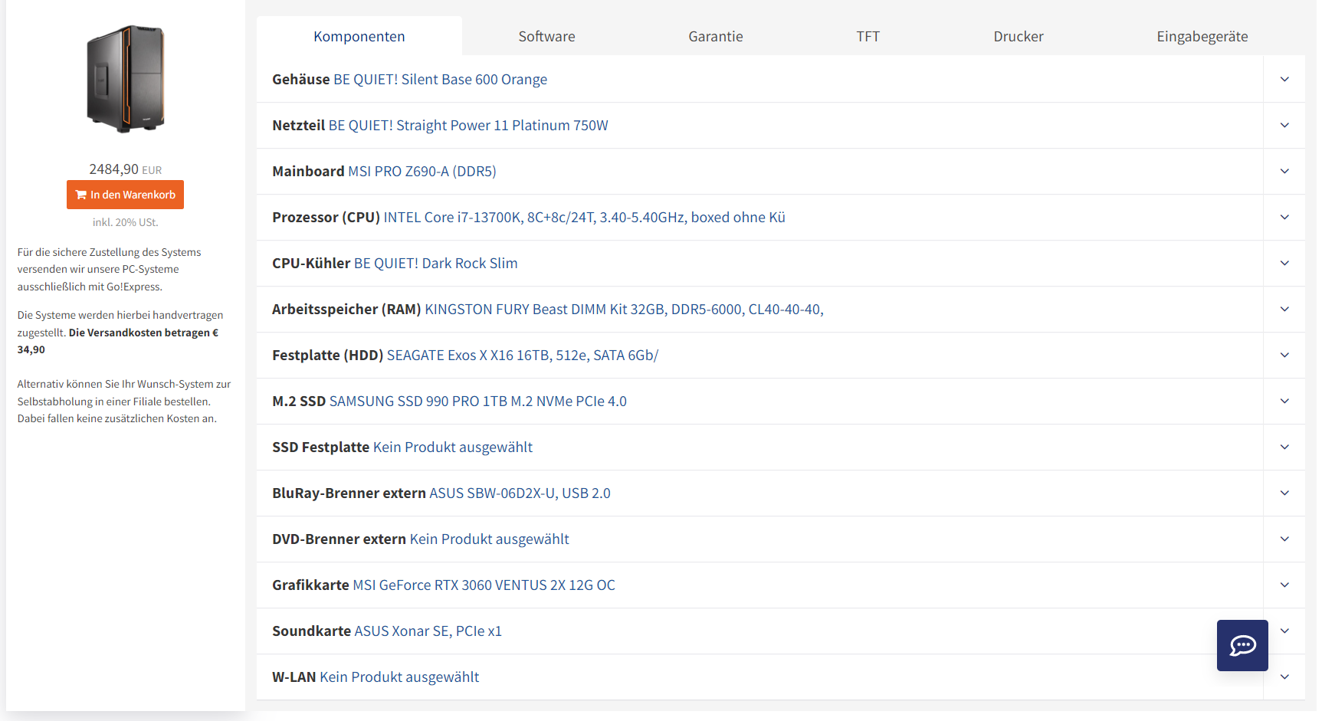Click ASUS Xonar SE, PCIe x1 text

point(428,631)
